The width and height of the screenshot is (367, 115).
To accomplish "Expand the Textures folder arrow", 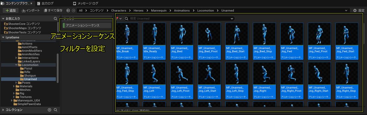I will [14, 97].
